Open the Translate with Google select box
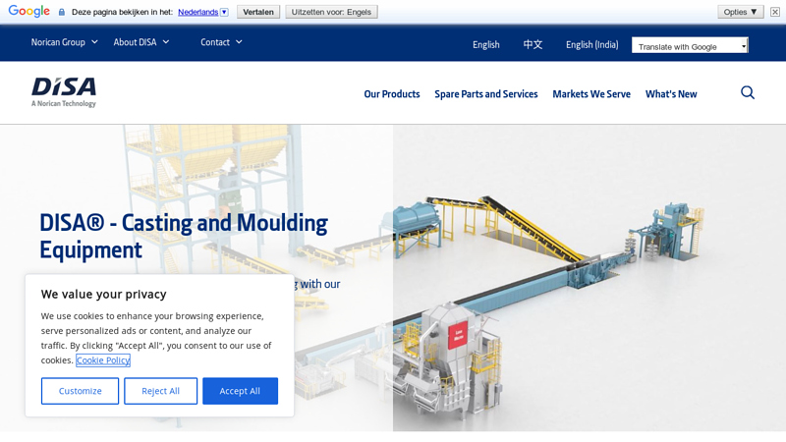The image size is (786, 442). tap(690, 46)
